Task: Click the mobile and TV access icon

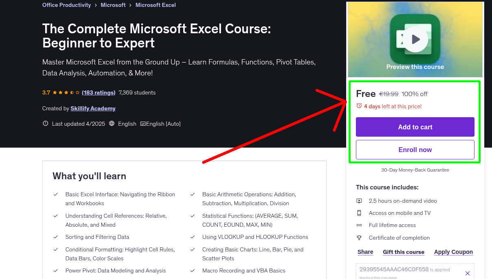Action: (x=359, y=212)
